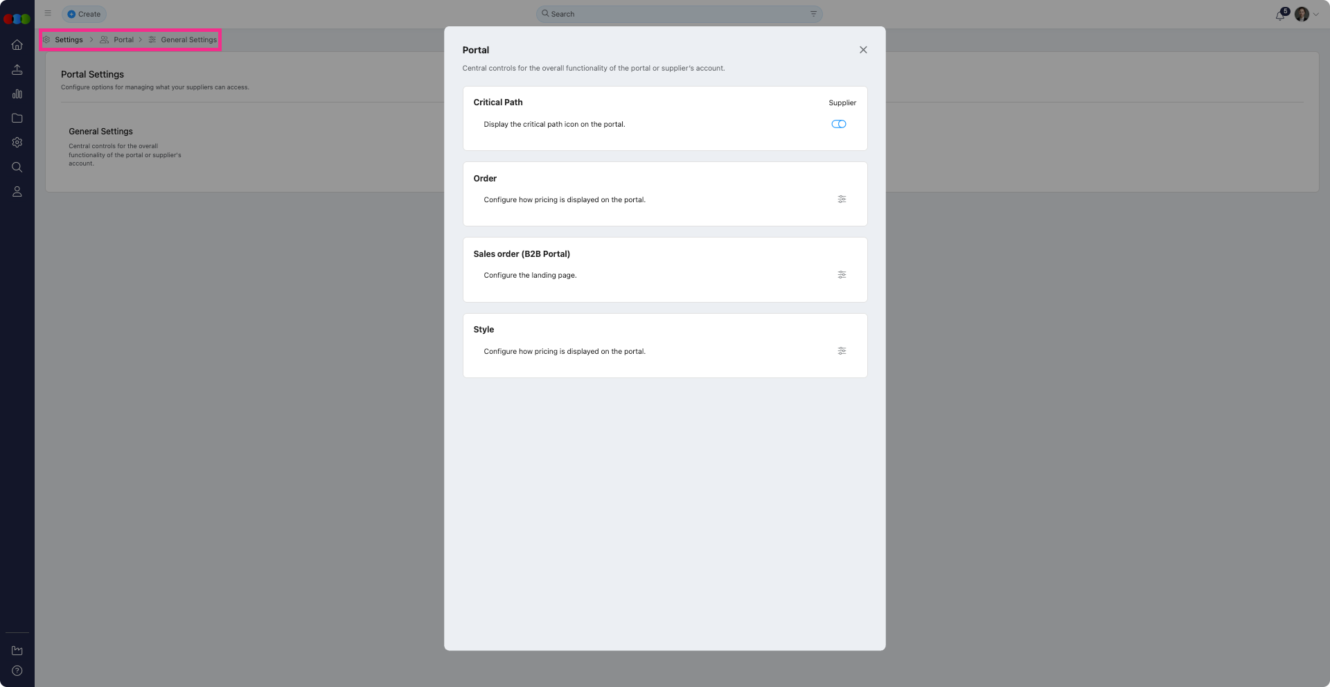The height and width of the screenshot is (687, 1330).
Task: Open the user profile icon in sidebar
Action: tap(17, 192)
